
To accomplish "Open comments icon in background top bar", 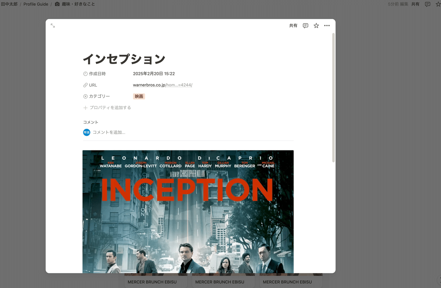I will click(x=427, y=4).
